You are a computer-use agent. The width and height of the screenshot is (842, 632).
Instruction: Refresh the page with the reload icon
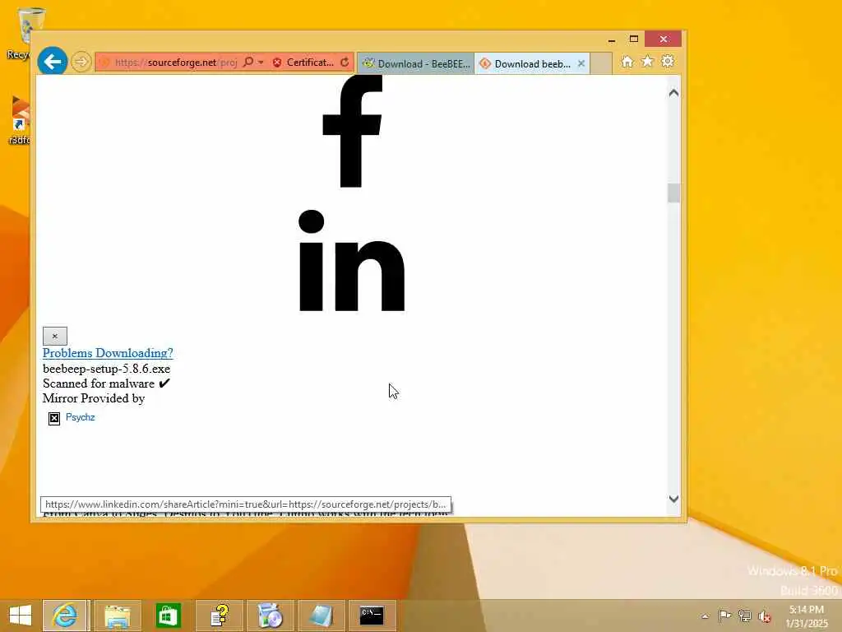coord(345,63)
